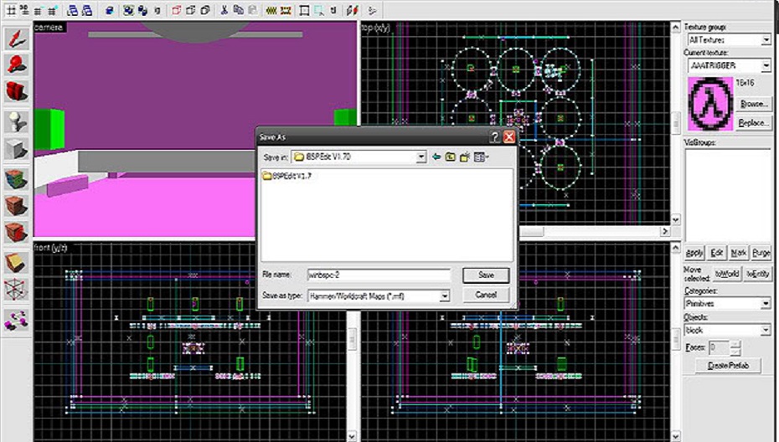The image size is (779, 442).
Task: Expand the Save in folder dropdown
Action: pos(421,157)
